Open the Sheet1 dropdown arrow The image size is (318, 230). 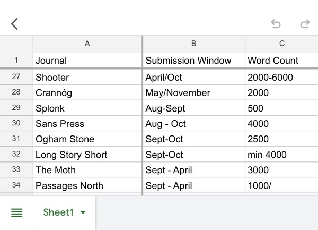tap(83, 212)
